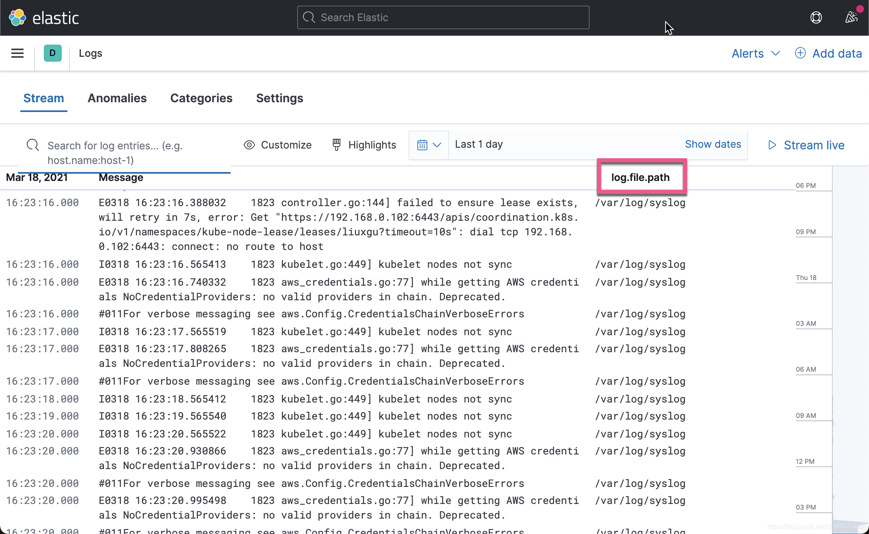The height and width of the screenshot is (534, 869).
Task: Open the Settings tab
Action: coord(279,98)
